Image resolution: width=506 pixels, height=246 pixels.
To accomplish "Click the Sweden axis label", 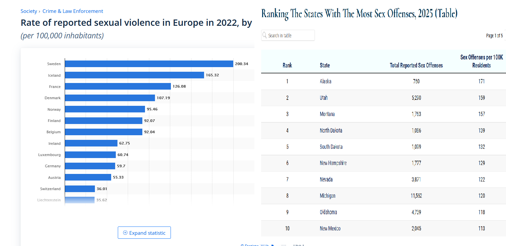I will [54, 64].
